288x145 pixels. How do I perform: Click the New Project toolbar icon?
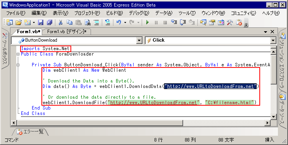point(10,22)
